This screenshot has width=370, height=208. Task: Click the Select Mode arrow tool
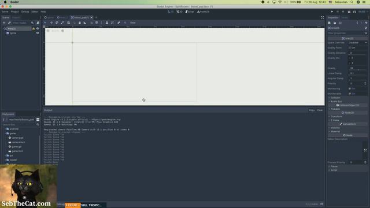pos(45,23)
